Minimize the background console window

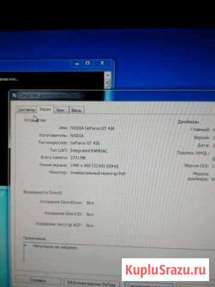pos(77,64)
